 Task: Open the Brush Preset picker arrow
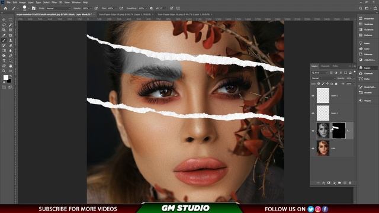(x=28, y=9)
